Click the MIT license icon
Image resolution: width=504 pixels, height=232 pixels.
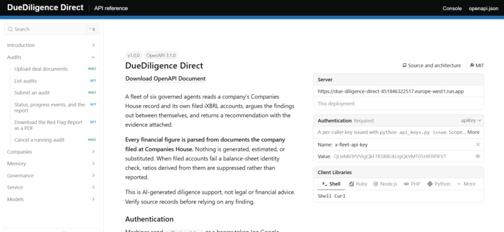pos(472,65)
